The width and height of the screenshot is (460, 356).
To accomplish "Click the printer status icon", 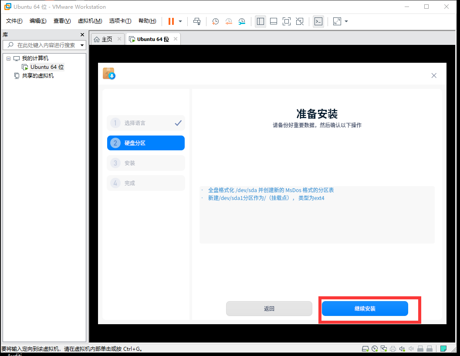I will [393, 349].
